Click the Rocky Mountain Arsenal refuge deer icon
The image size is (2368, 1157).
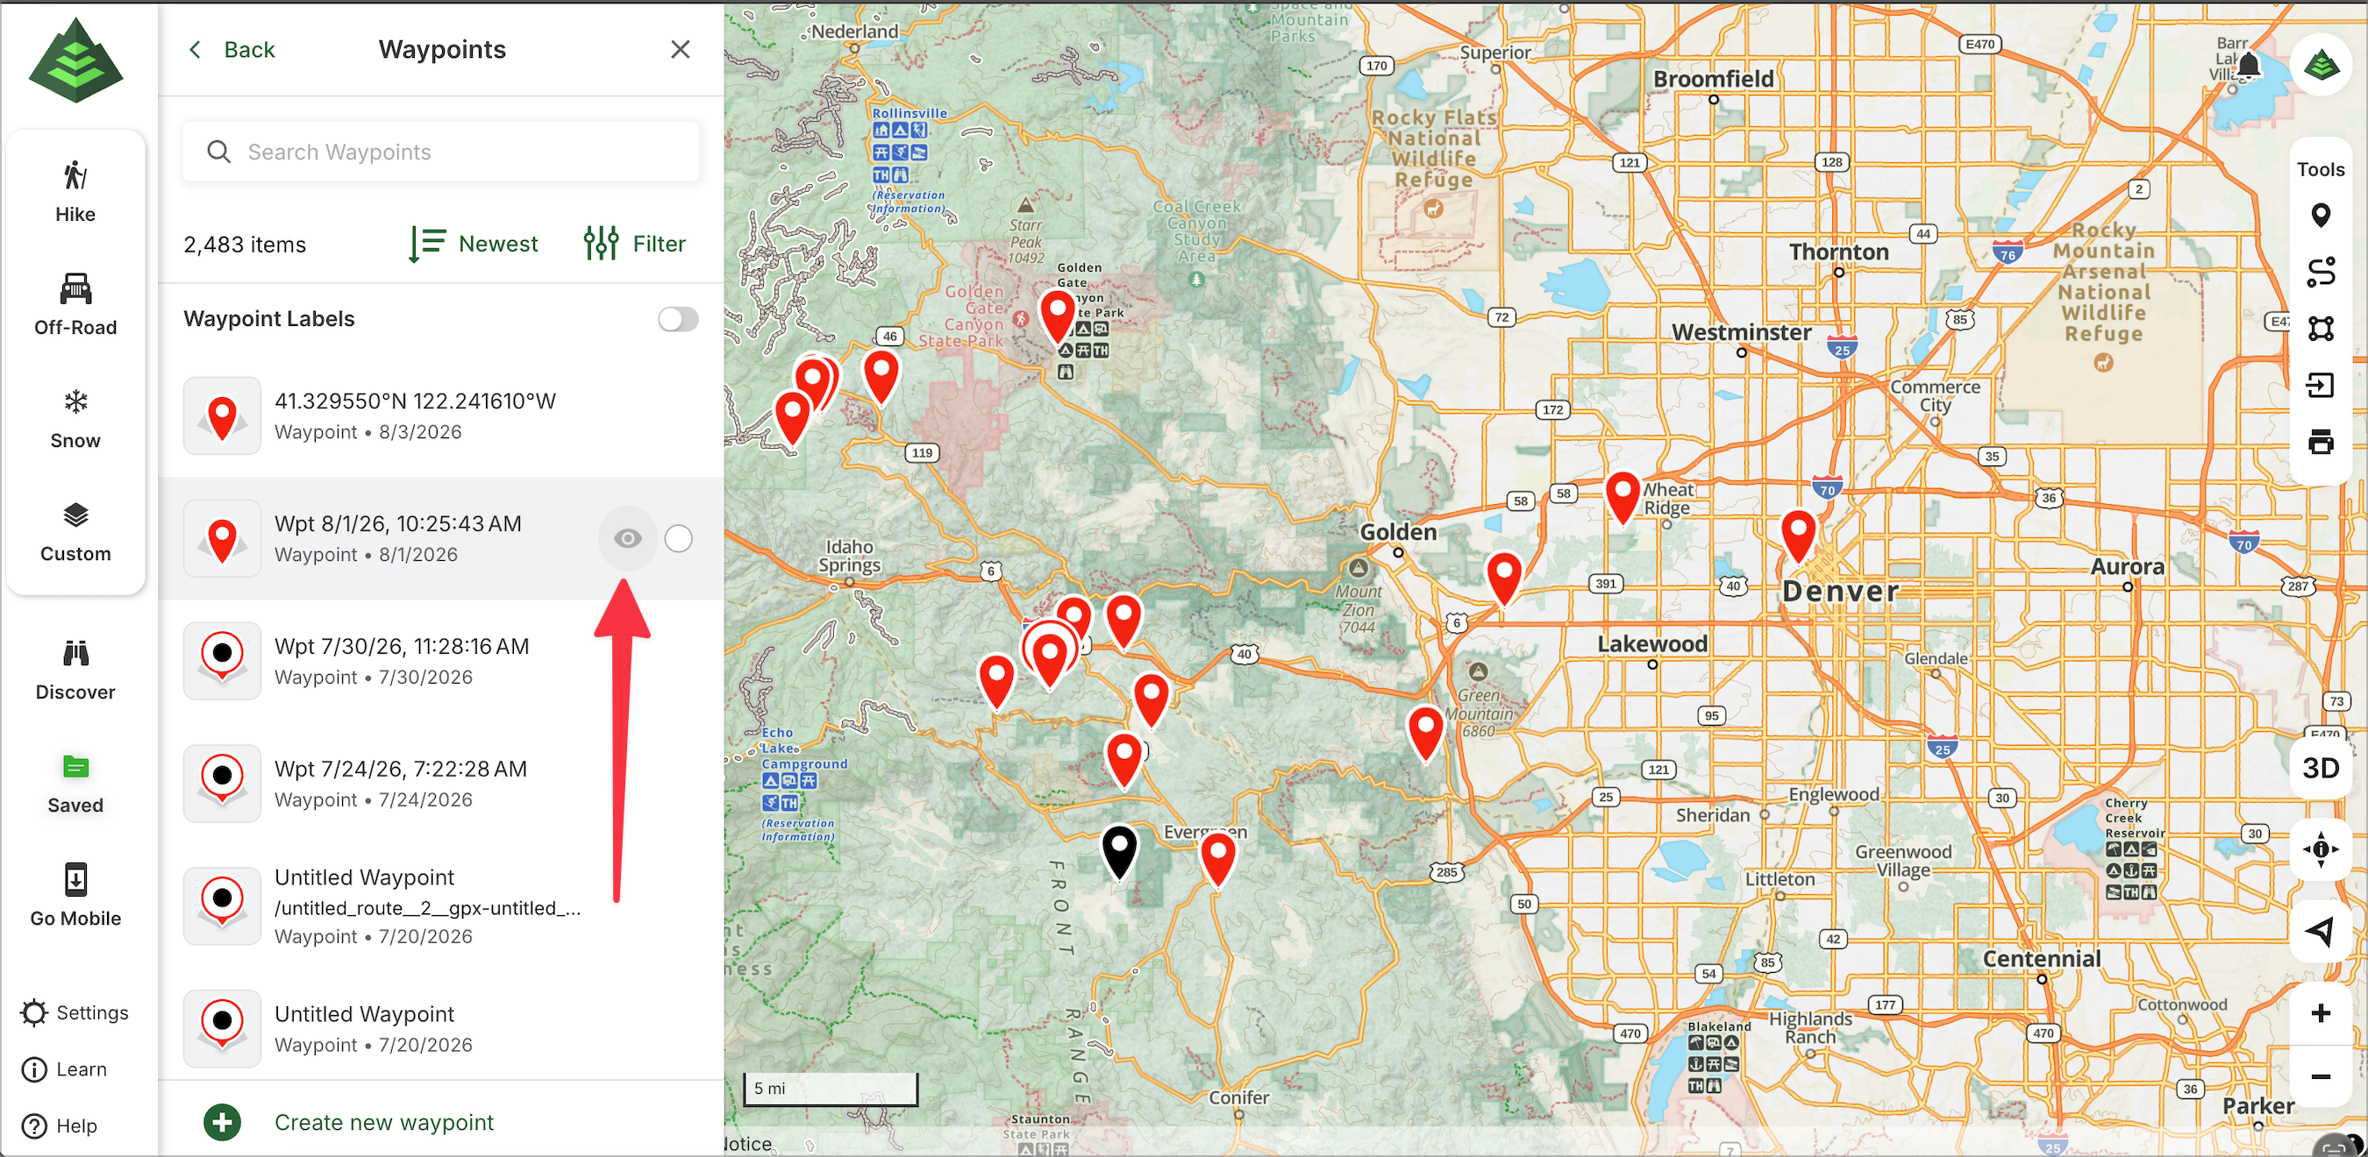[2103, 362]
